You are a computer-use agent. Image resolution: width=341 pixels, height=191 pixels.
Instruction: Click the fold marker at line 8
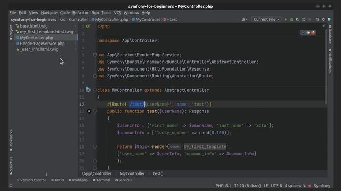click(95, 76)
